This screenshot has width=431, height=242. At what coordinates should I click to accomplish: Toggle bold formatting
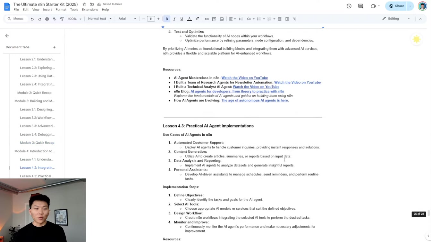click(167, 19)
